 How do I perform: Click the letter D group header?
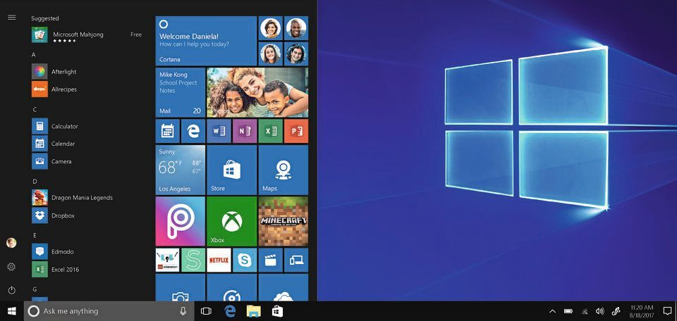pyautogui.click(x=35, y=182)
